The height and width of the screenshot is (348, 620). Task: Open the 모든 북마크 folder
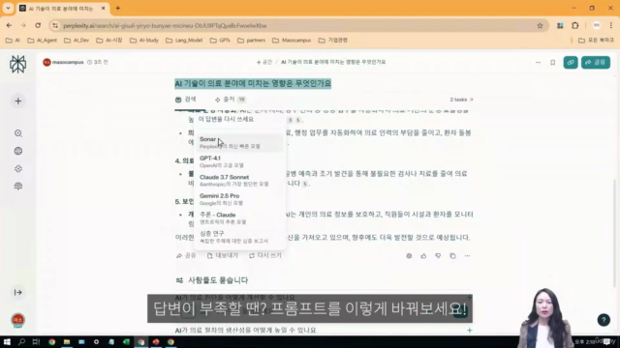point(596,41)
